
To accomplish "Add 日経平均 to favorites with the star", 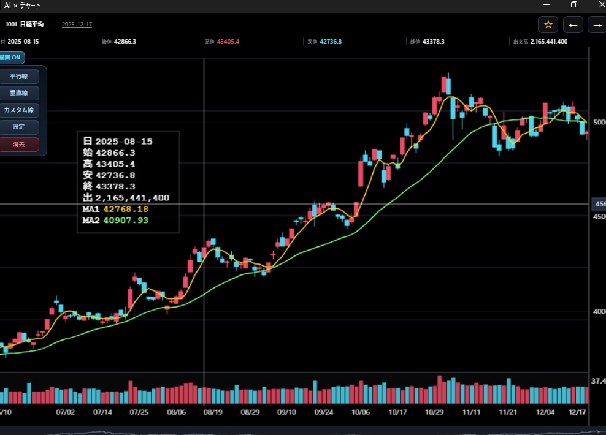I will point(548,25).
